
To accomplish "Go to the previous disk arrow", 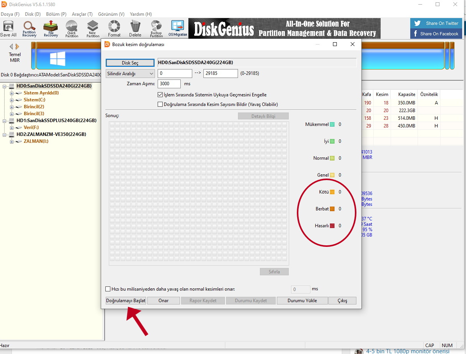I will pyautogui.click(x=12, y=46).
